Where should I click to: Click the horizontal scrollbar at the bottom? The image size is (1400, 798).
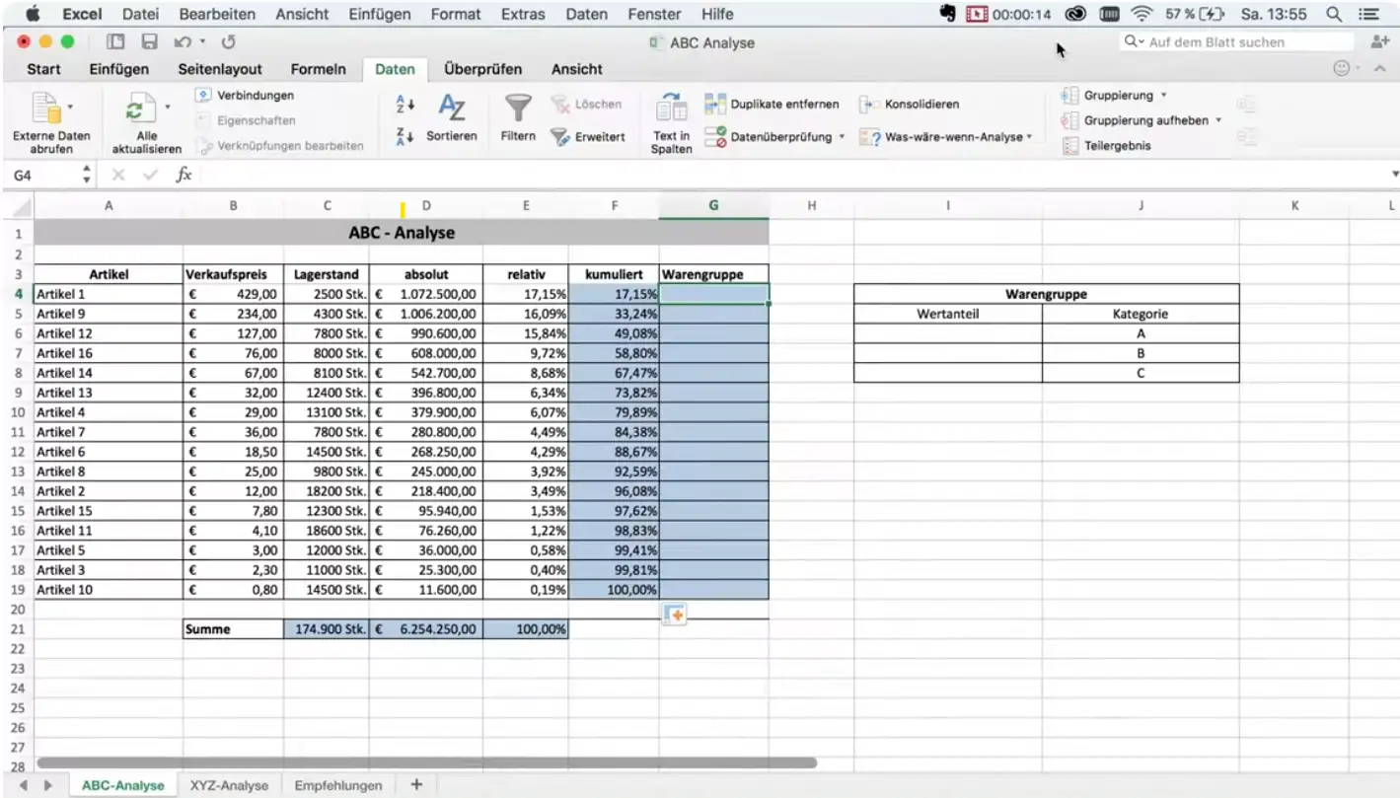click(426, 762)
